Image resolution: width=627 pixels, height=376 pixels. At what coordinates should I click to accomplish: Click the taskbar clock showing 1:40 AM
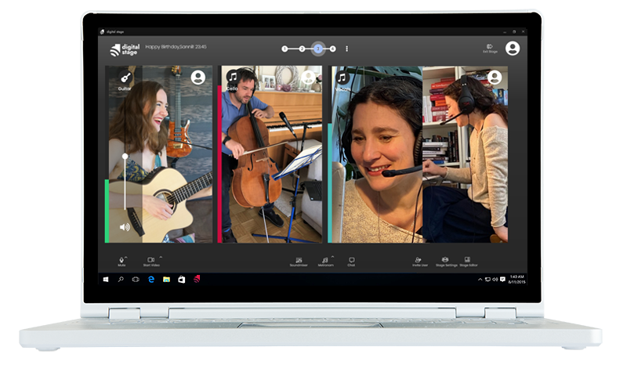click(x=516, y=280)
